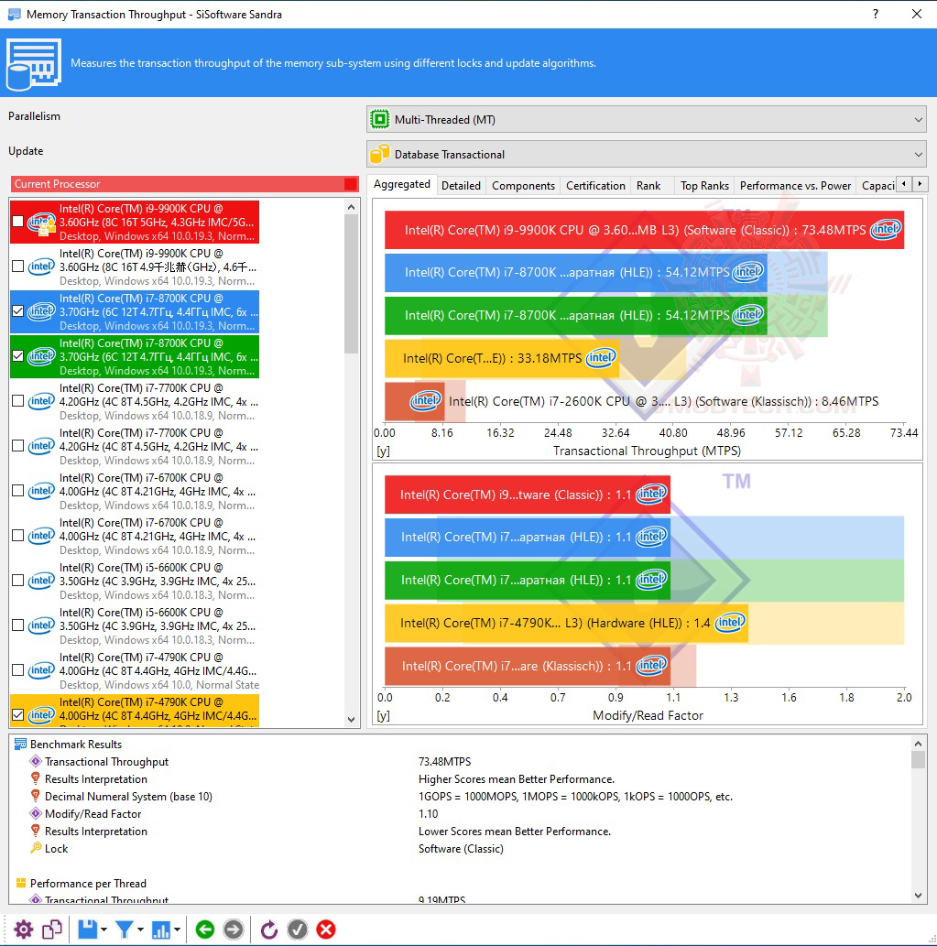This screenshot has height=946, width=937.
Task: Click the grey forward arrow icon
Action: 234,930
